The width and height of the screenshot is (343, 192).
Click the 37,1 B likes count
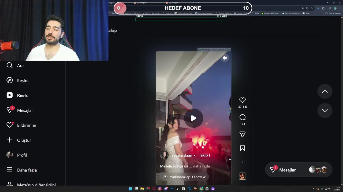[x=243, y=107]
